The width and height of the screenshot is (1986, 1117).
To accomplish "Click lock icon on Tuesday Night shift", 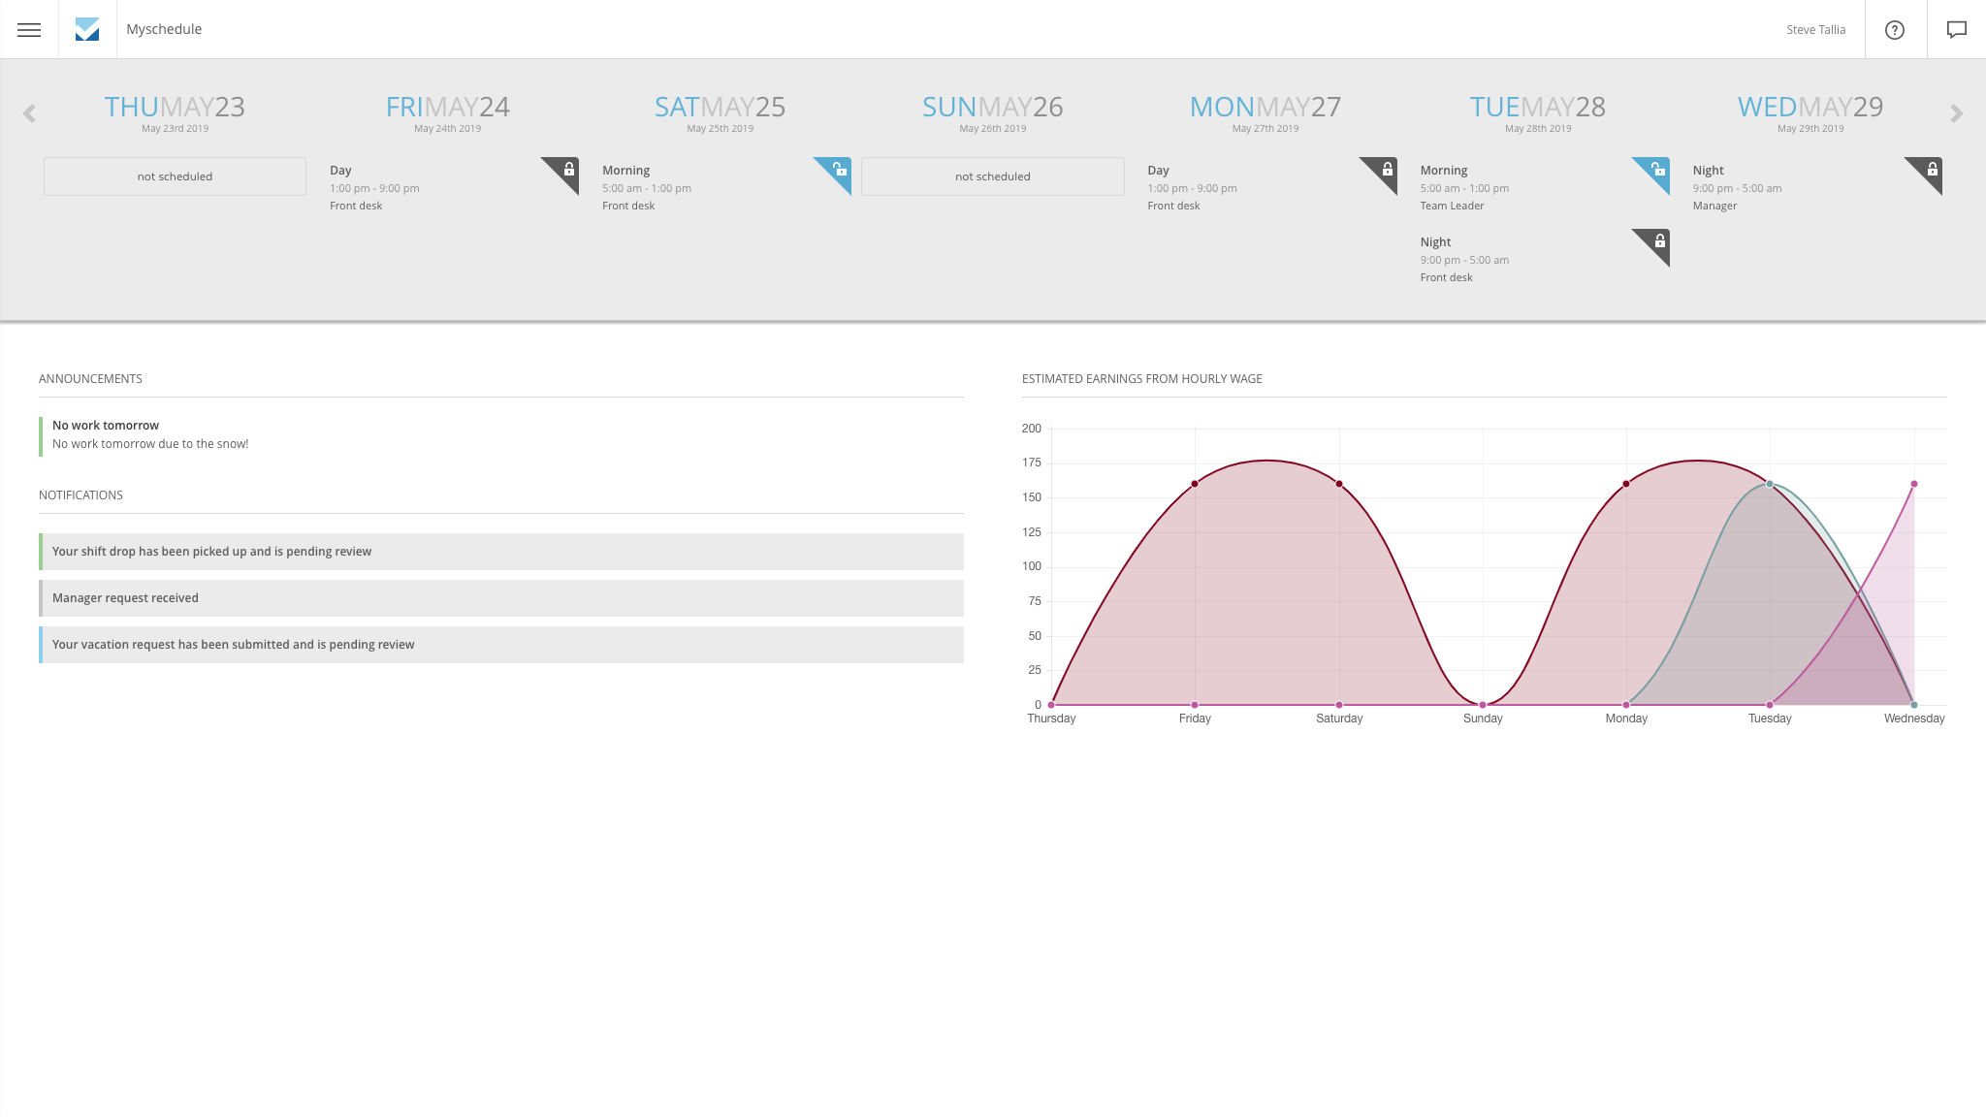I will coord(1659,241).
